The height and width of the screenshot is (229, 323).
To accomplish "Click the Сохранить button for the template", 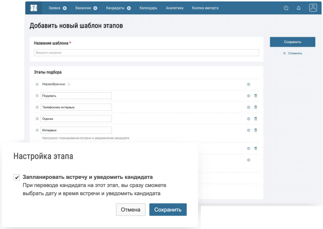I will point(292,42).
